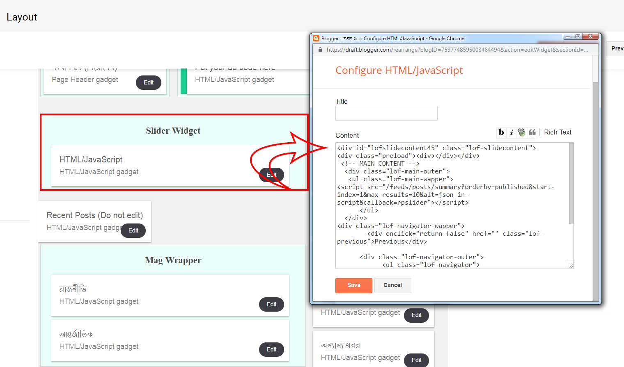Click the lof-navigator-wapper div line in code
Viewport: 624px width, 367px height.
[401, 226]
